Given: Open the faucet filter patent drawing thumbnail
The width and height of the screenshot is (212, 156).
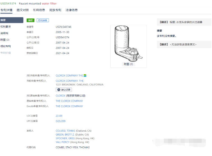Looking at the screenshot, I should [128, 43].
